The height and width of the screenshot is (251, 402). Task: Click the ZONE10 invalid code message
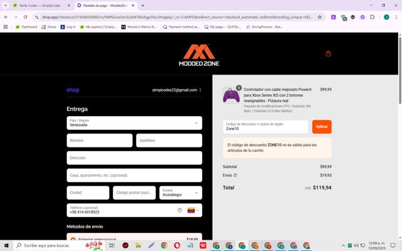pos(277,148)
